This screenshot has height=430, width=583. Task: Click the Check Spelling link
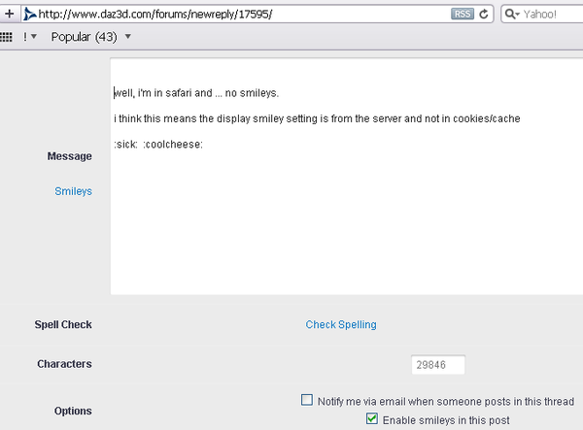(x=340, y=324)
